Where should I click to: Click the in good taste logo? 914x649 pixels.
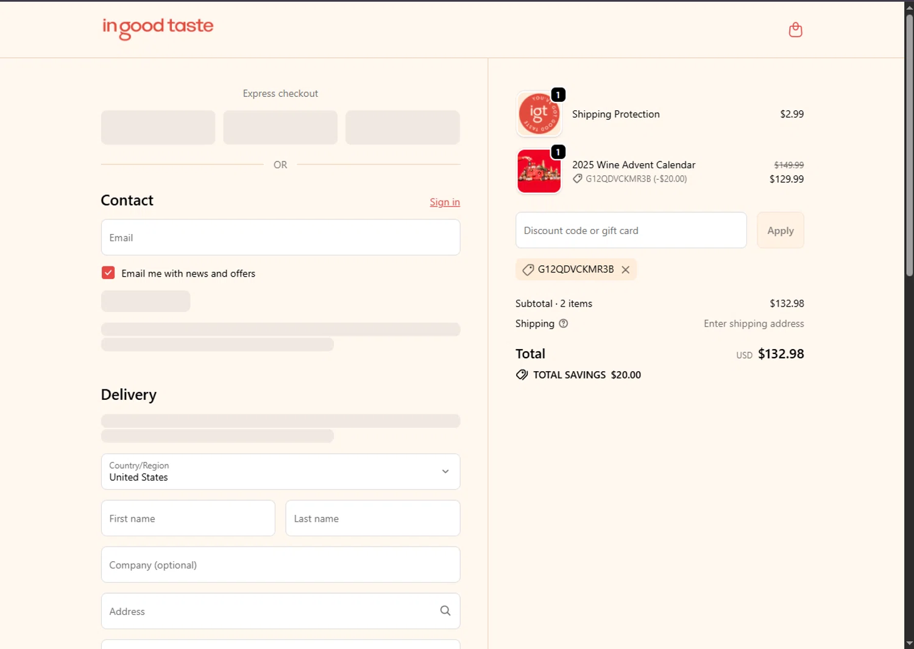tap(158, 28)
